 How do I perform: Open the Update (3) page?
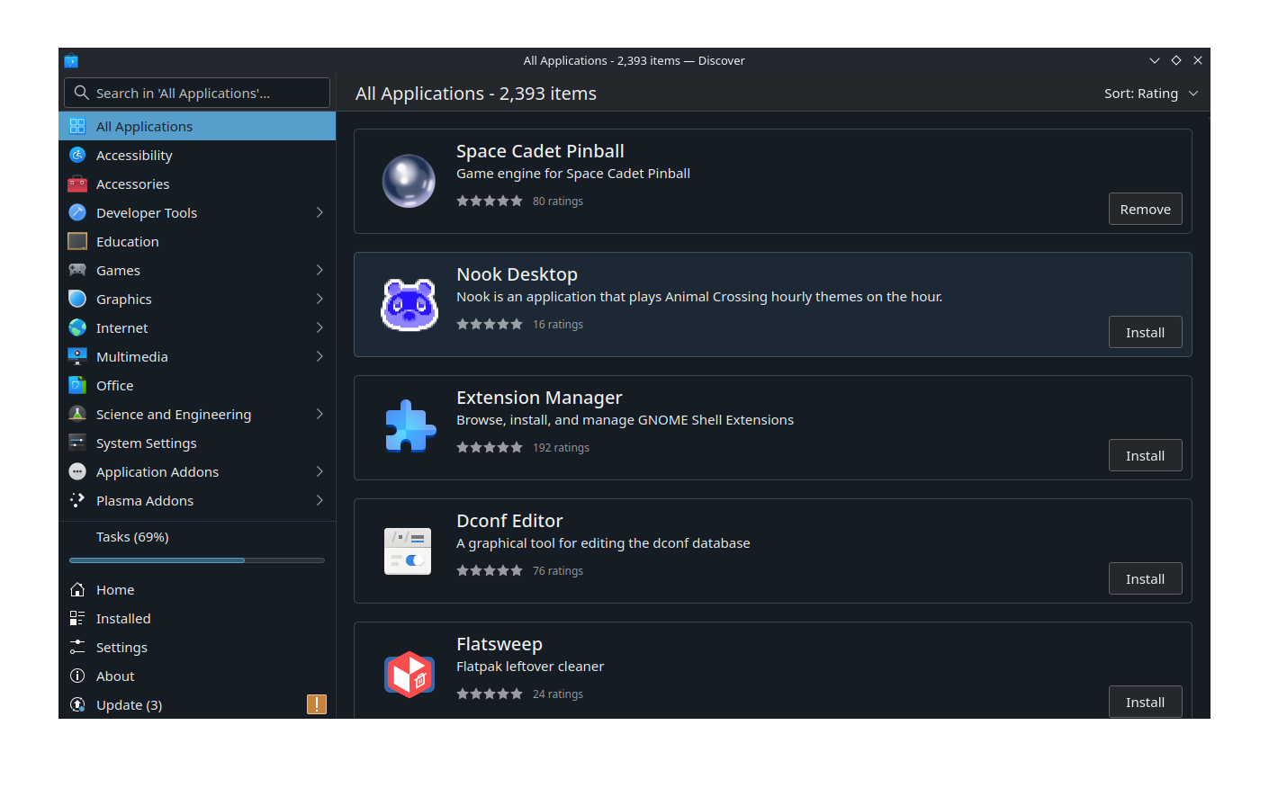197,704
